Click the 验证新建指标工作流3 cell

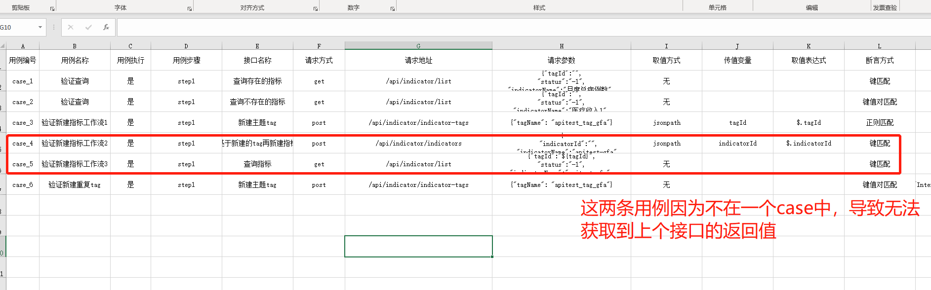(75, 164)
